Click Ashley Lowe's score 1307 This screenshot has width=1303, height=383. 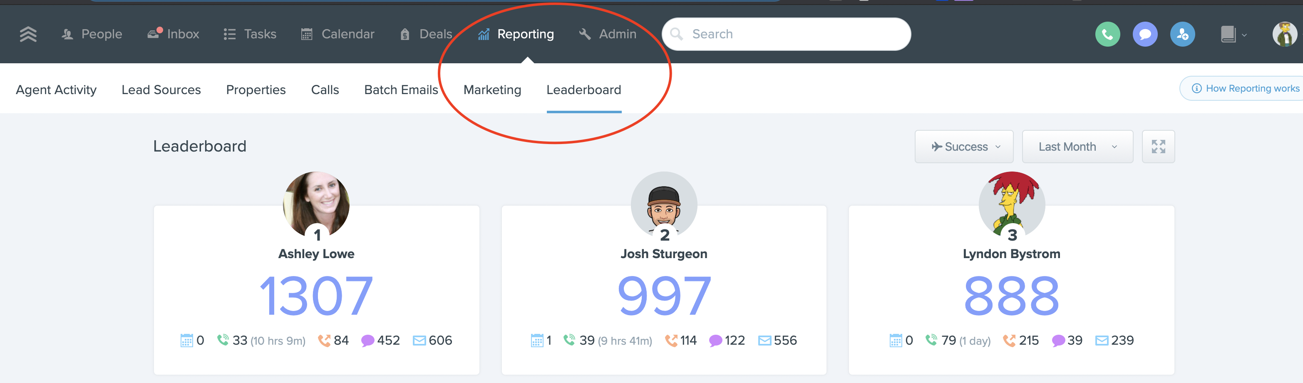(316, 296)
